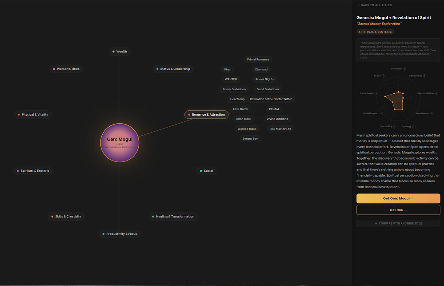Image resolution: width=444 pixels, height=286 pixels.
Task: Click the Spiritual & Esoteric tag badge
Action: [375, 32]
